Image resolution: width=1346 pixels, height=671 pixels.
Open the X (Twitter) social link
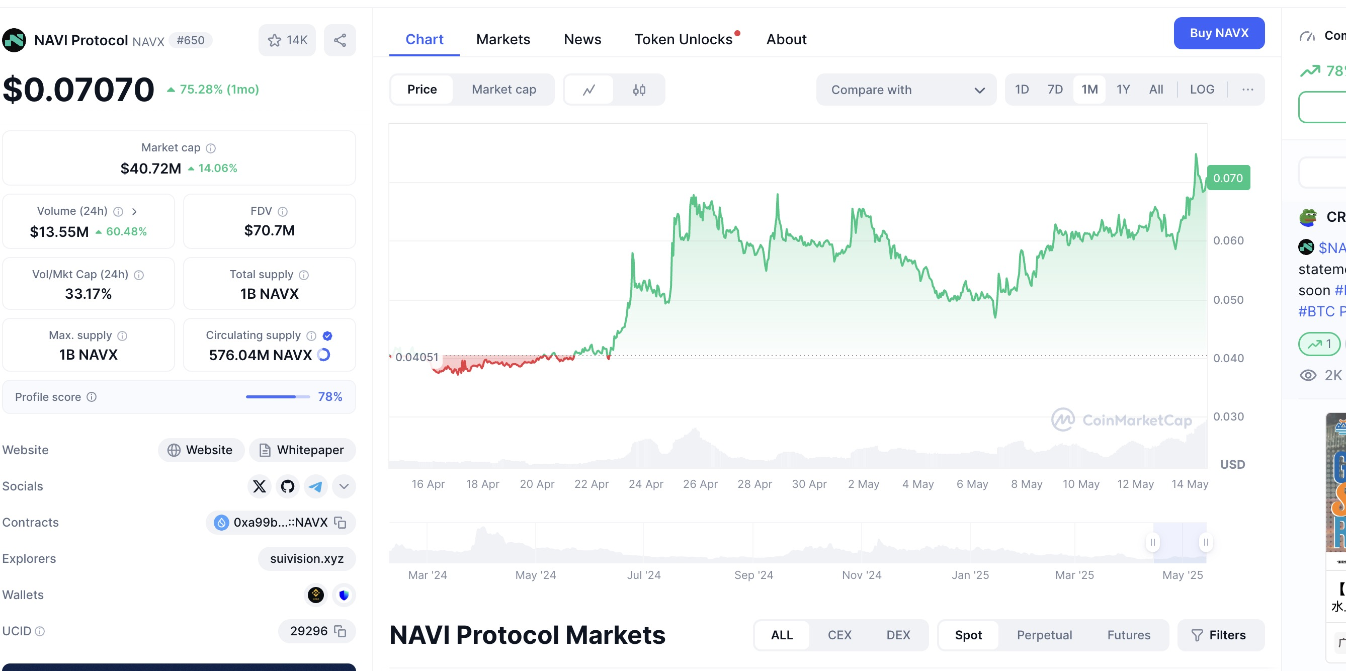(x=259, y=486)
